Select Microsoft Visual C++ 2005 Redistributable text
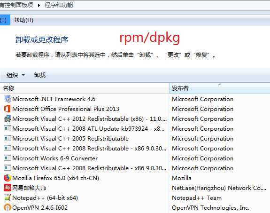The width and height of the screenshot is (270, 213). [x=70, y=138]
